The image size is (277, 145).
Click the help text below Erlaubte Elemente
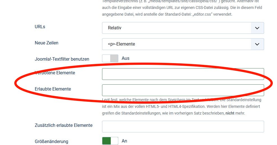(x=182, y=106)
